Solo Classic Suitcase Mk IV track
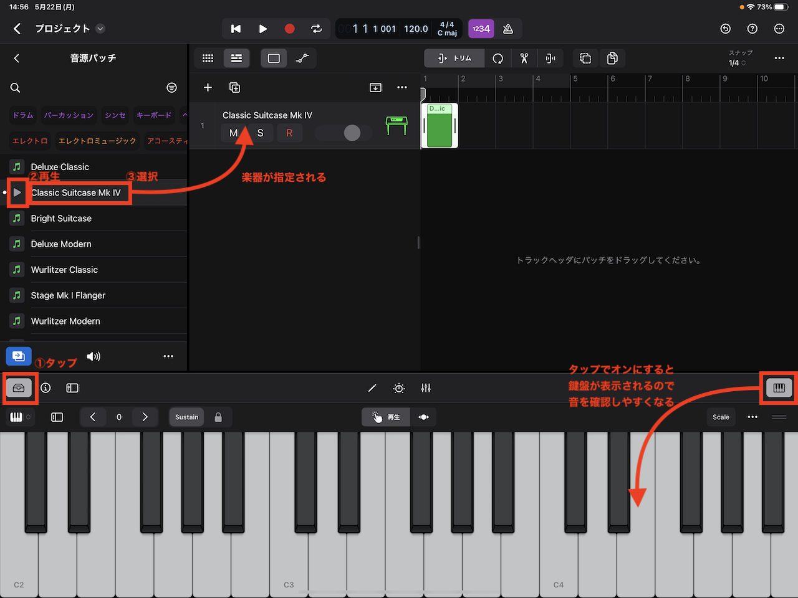 261,133
